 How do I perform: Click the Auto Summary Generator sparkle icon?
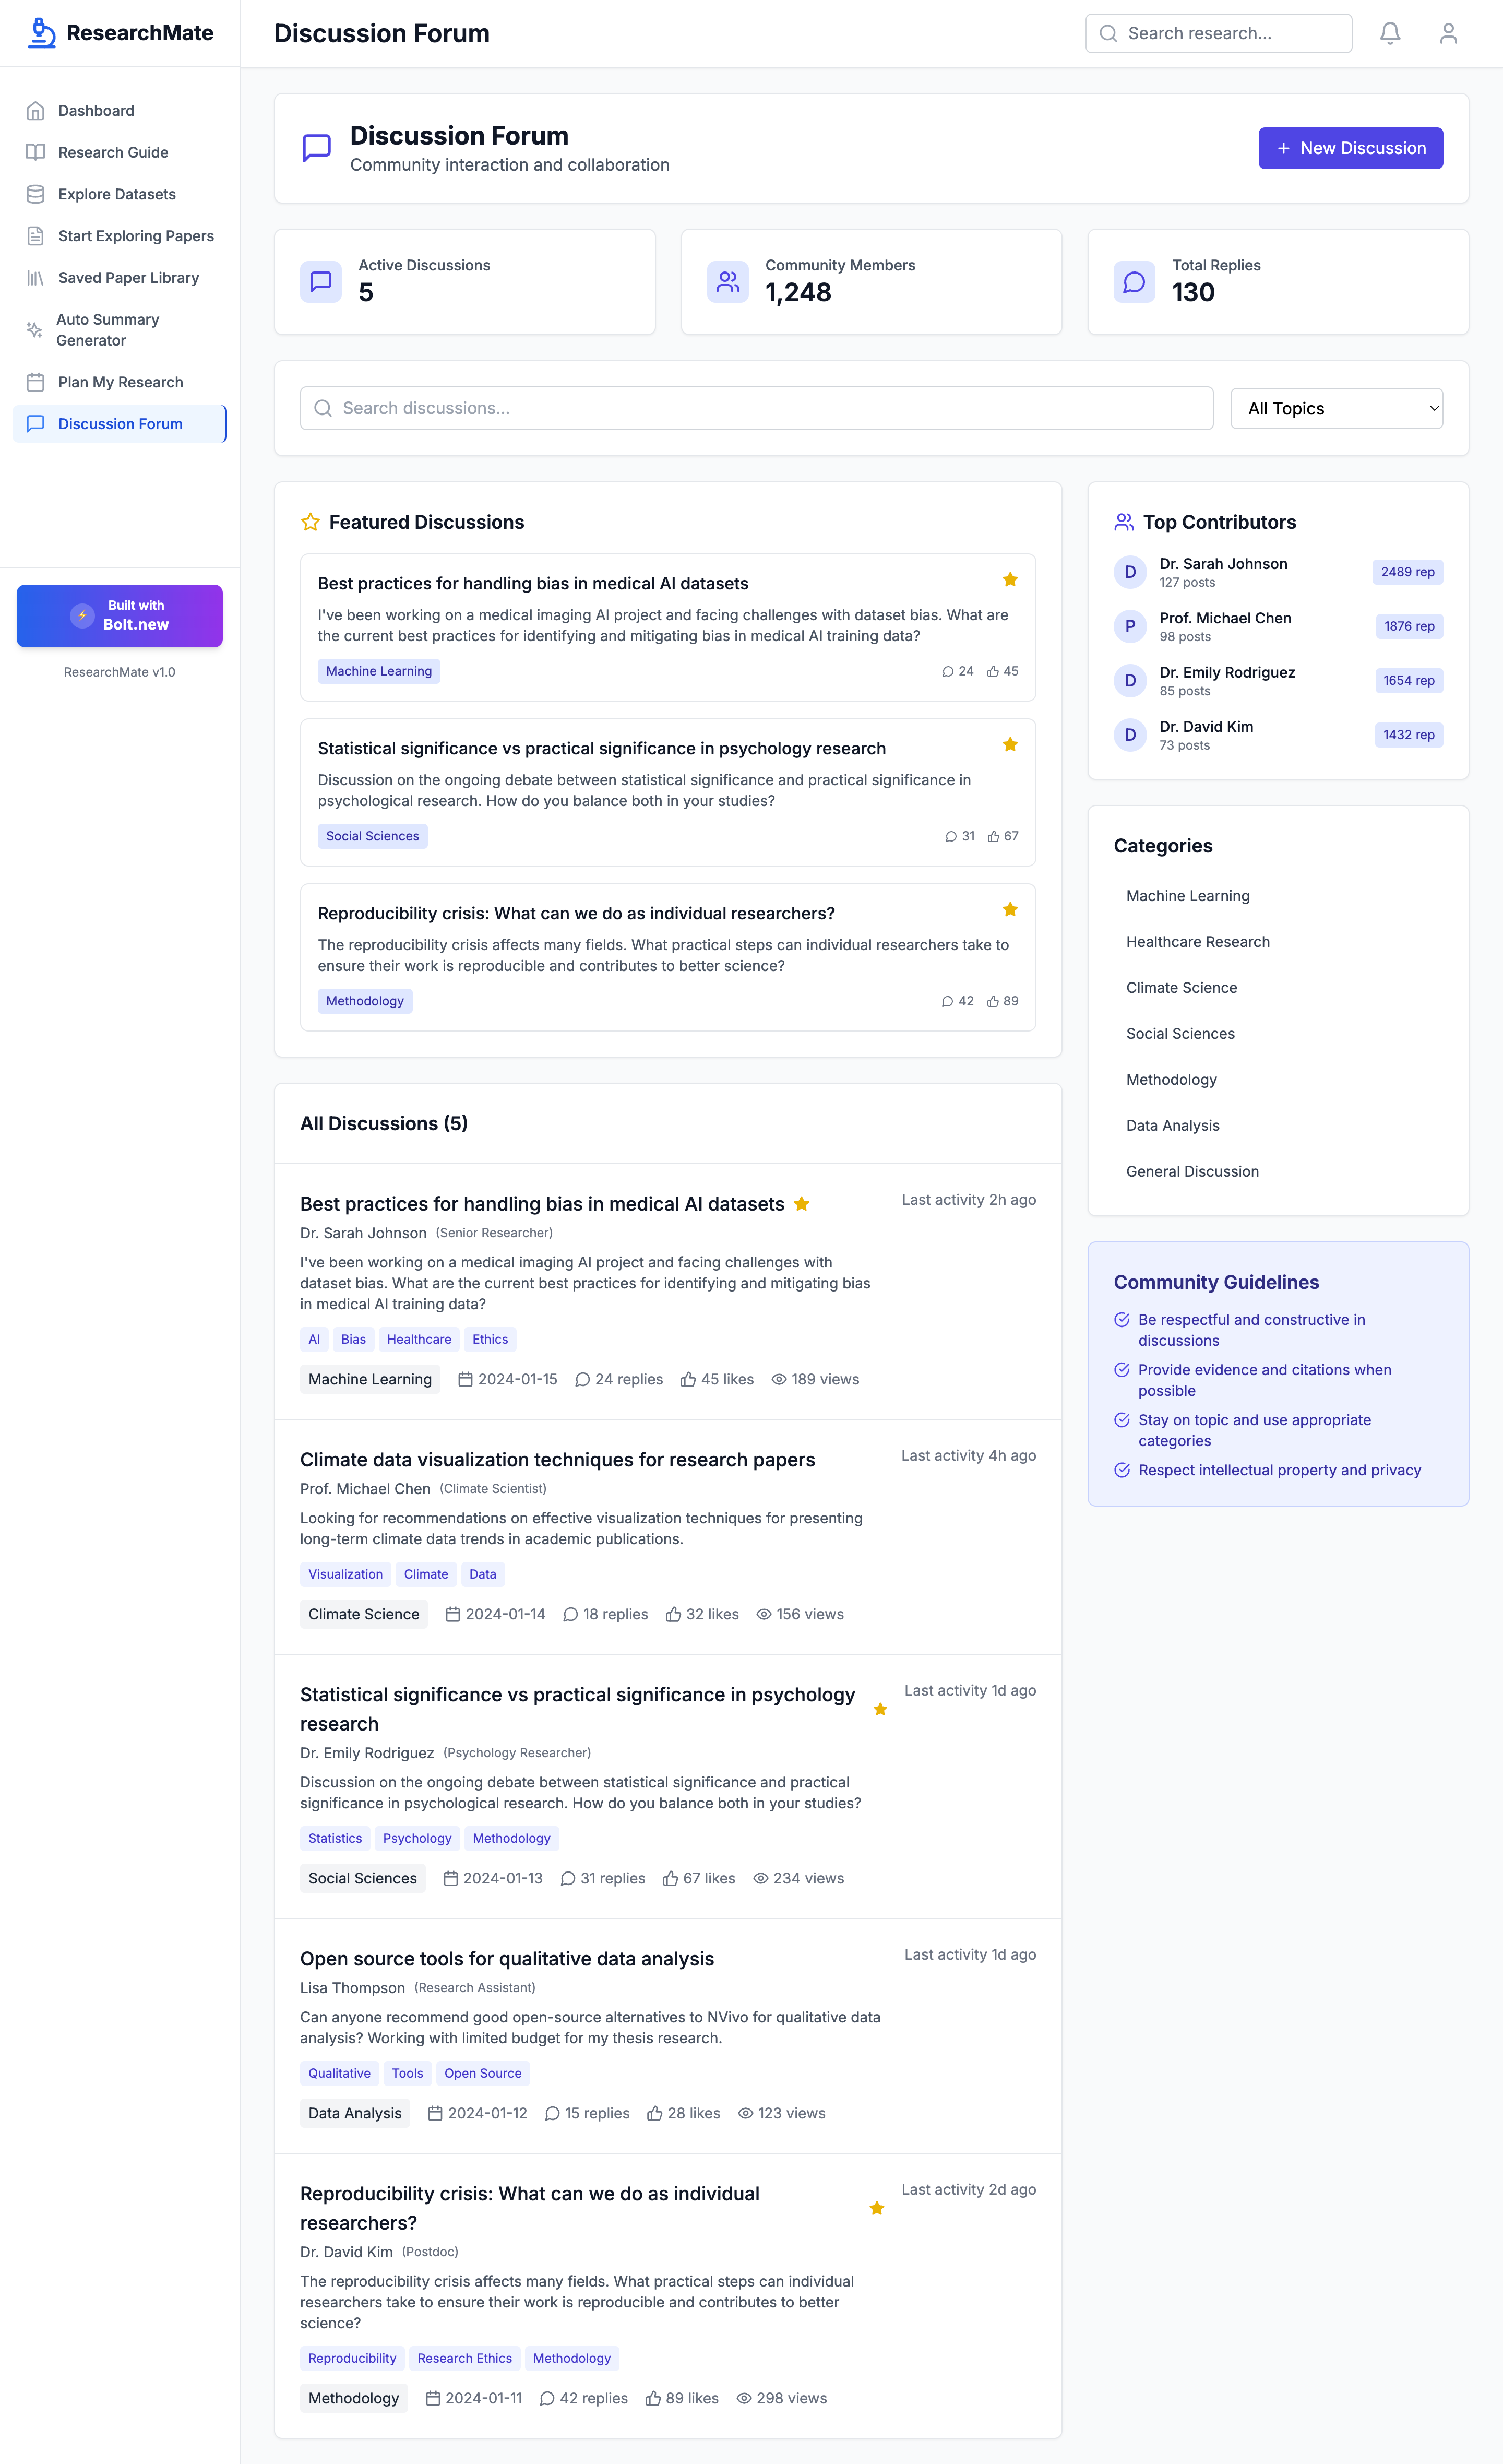tap(35, 330)
